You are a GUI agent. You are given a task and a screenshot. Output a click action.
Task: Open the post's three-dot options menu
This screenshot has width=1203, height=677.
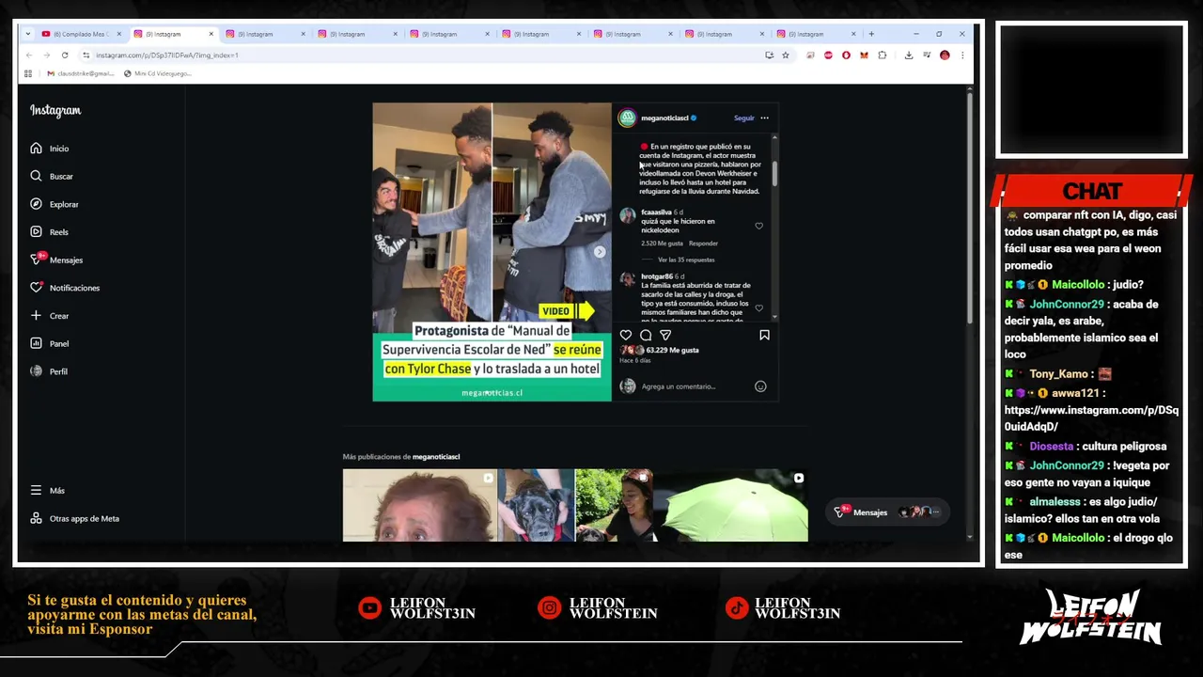(x=764, y=118)
